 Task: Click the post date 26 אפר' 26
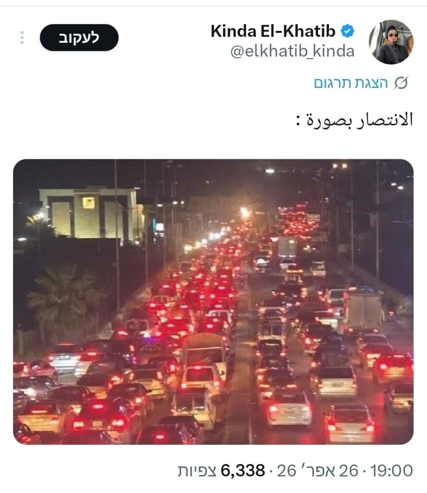317,471
